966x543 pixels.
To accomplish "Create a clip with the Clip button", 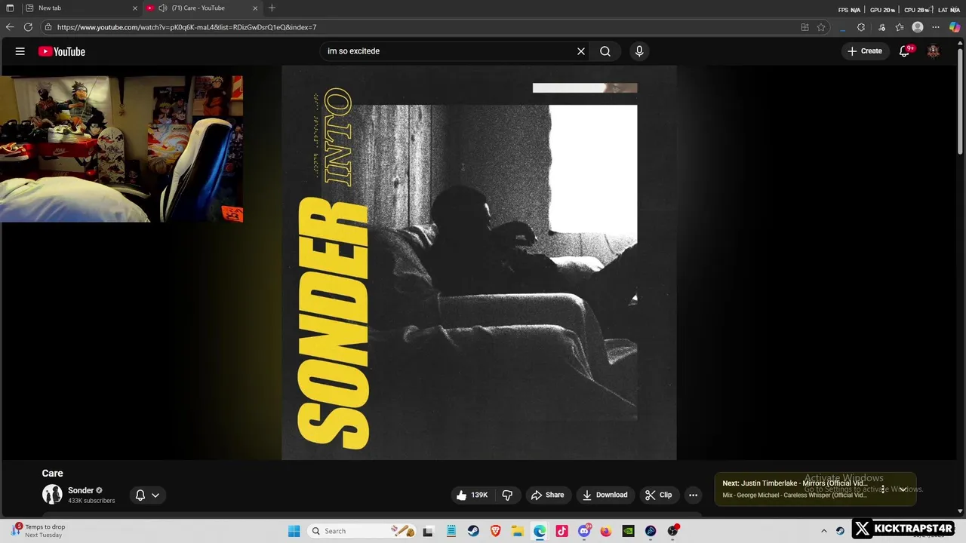I will pos(658,495).
